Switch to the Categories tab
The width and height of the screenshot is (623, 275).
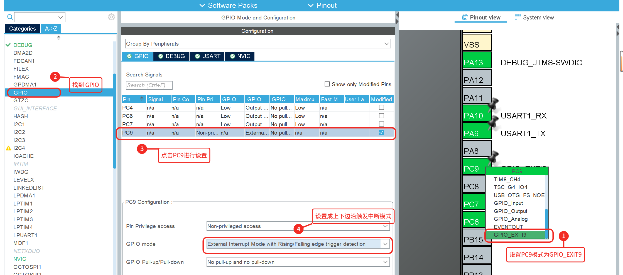point(23,29)
